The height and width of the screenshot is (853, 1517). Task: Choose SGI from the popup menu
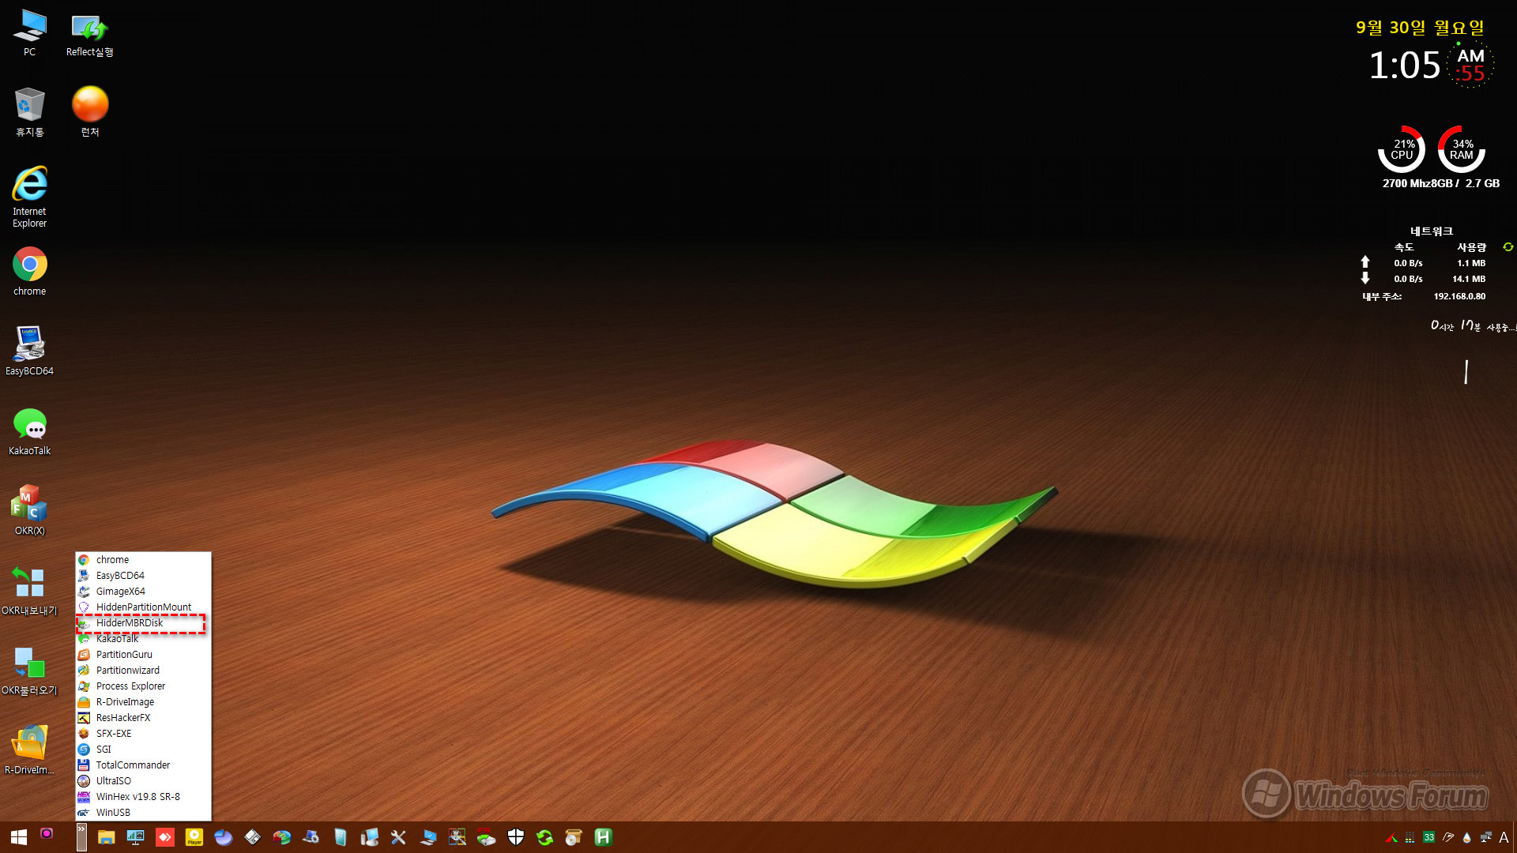click(x=143, y=750)
